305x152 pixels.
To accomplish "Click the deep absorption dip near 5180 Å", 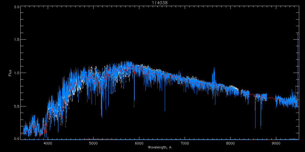I will [x=102, y=117].
